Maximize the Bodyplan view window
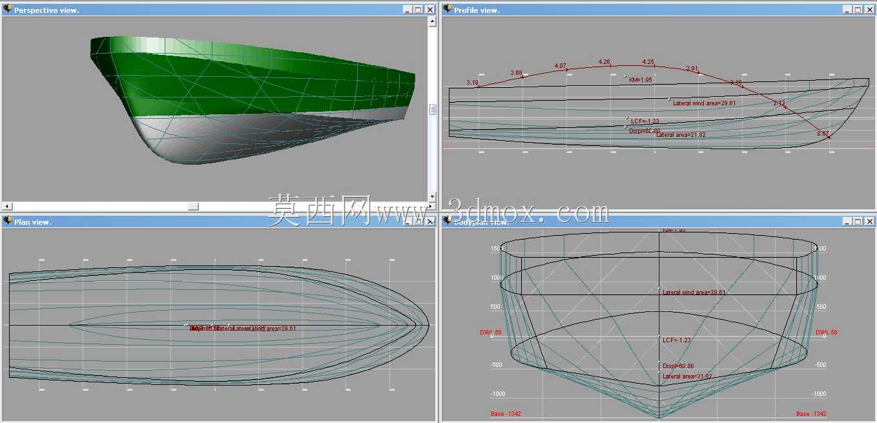The height and width of the screenshot is (423, 877). click(858, 222)
